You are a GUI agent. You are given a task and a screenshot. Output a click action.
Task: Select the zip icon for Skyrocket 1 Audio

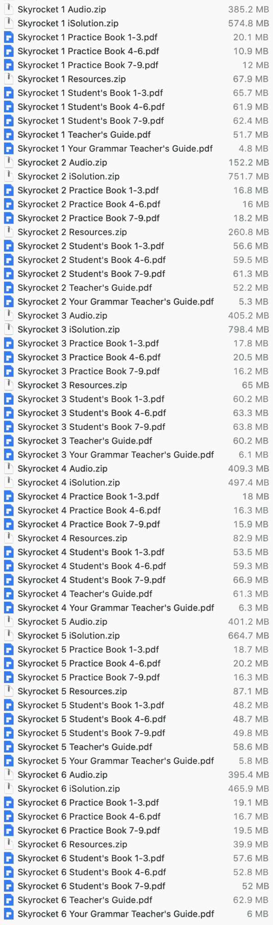[x=9, y=9]
